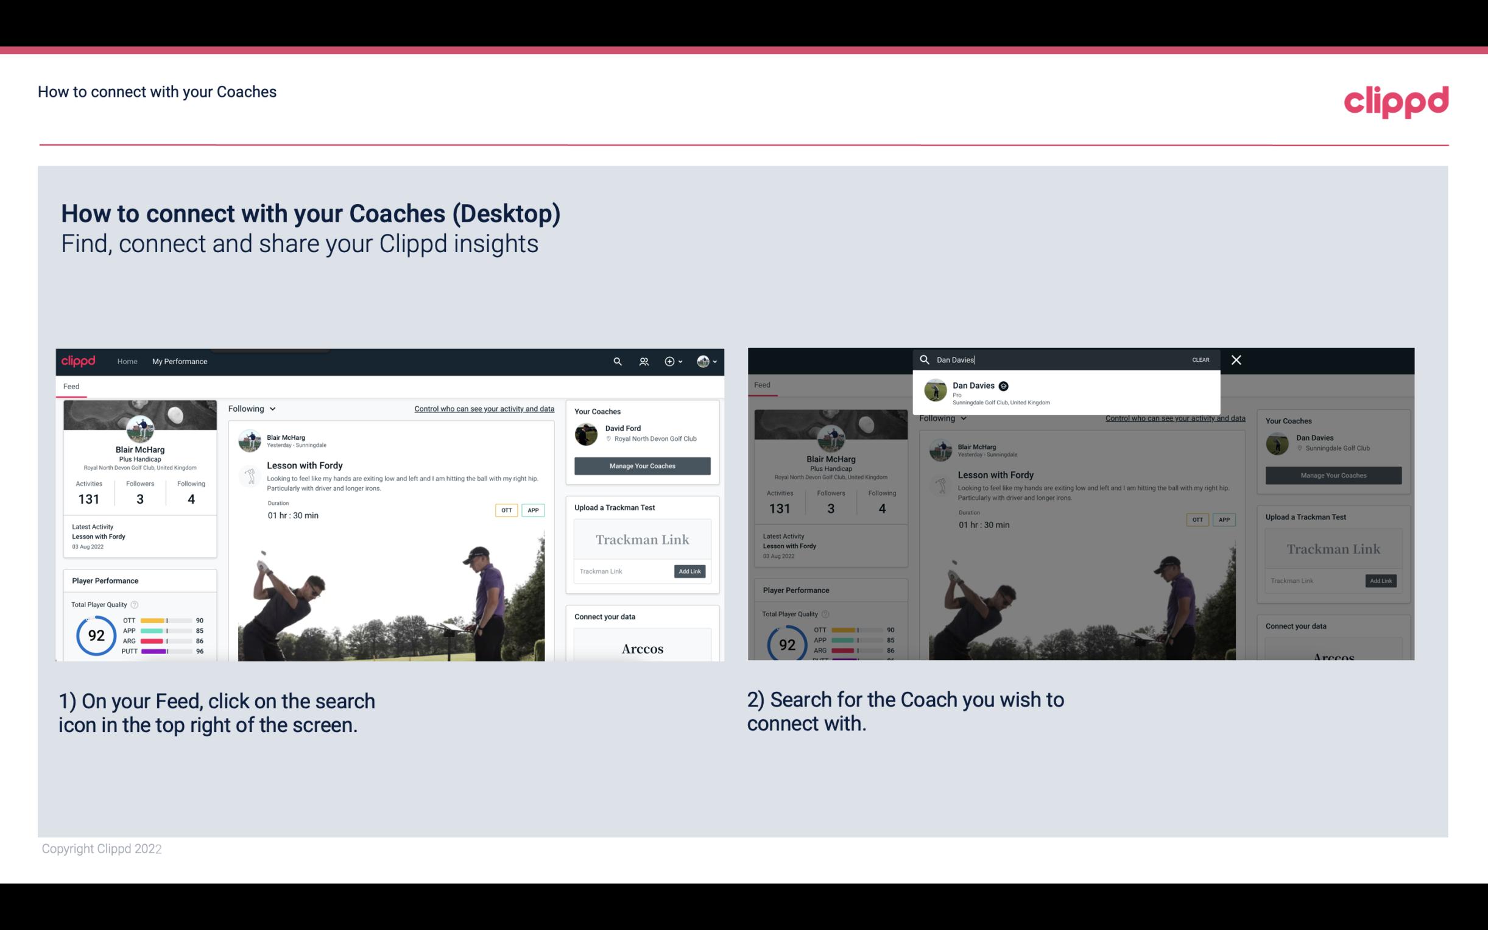Click the Clippd search icon
Screen dimensions: 1488x930
tap(616, 361)
